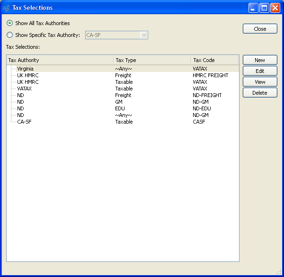284x277 pixels.
Task: Select the CA-SF Taxable row
Action: [24, 122]
